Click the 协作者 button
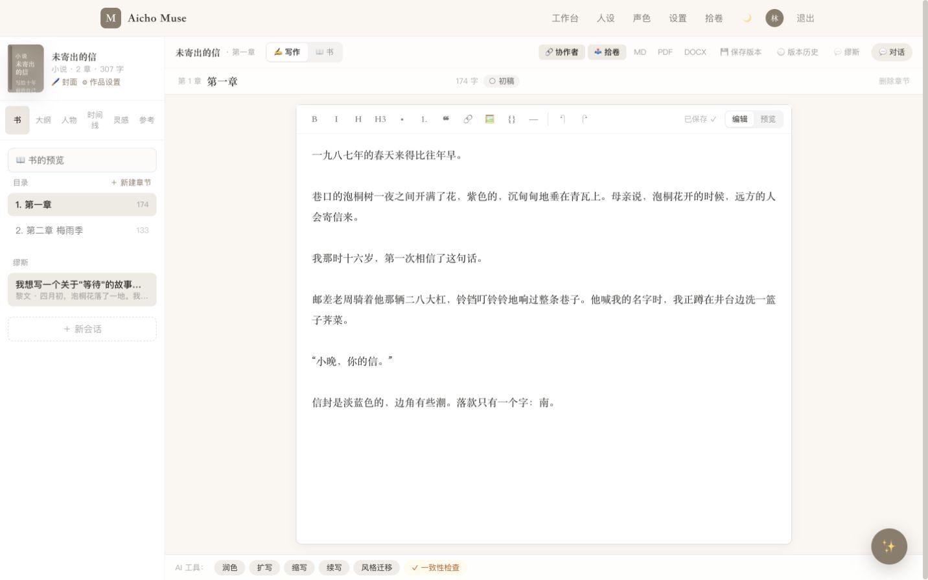The image size is (928, 580). click(562, 52)
